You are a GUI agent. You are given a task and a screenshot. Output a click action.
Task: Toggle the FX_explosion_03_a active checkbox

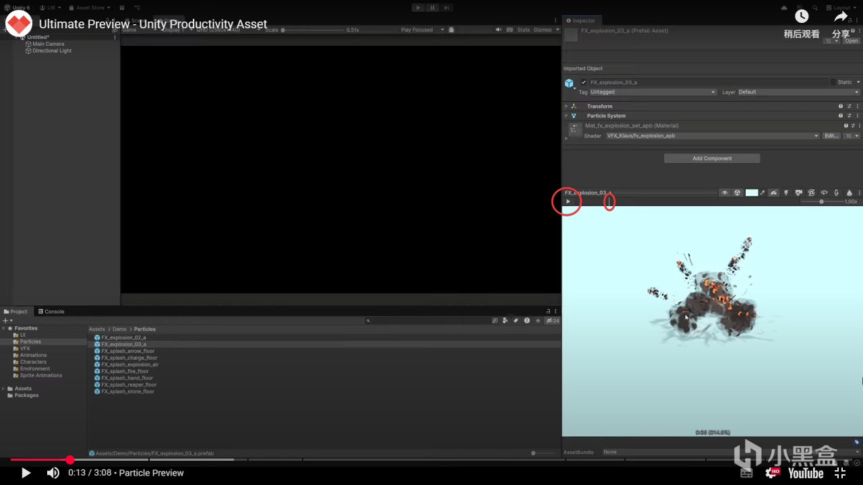point(584,82)
